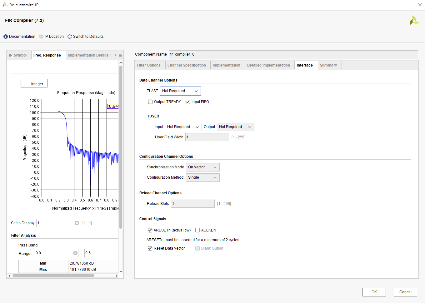Clear the Set to Display field
425x303 pixels.
coord(77,223)
